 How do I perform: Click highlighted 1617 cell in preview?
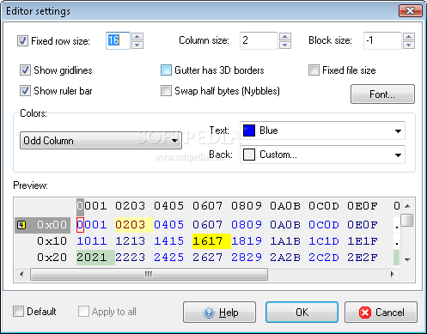pos(211,241)
